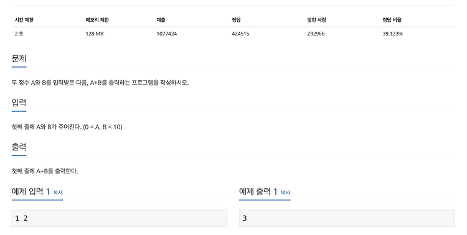The height and width of the screenshot is (235, 467).
Task: Select the 128 MB memory limit value
Action: click(x=95, y=34)
